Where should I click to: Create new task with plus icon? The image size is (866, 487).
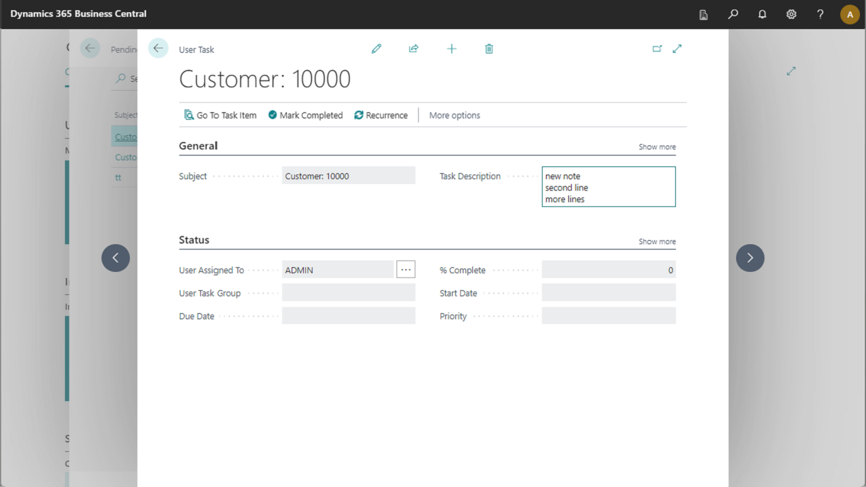click(451, 49)
